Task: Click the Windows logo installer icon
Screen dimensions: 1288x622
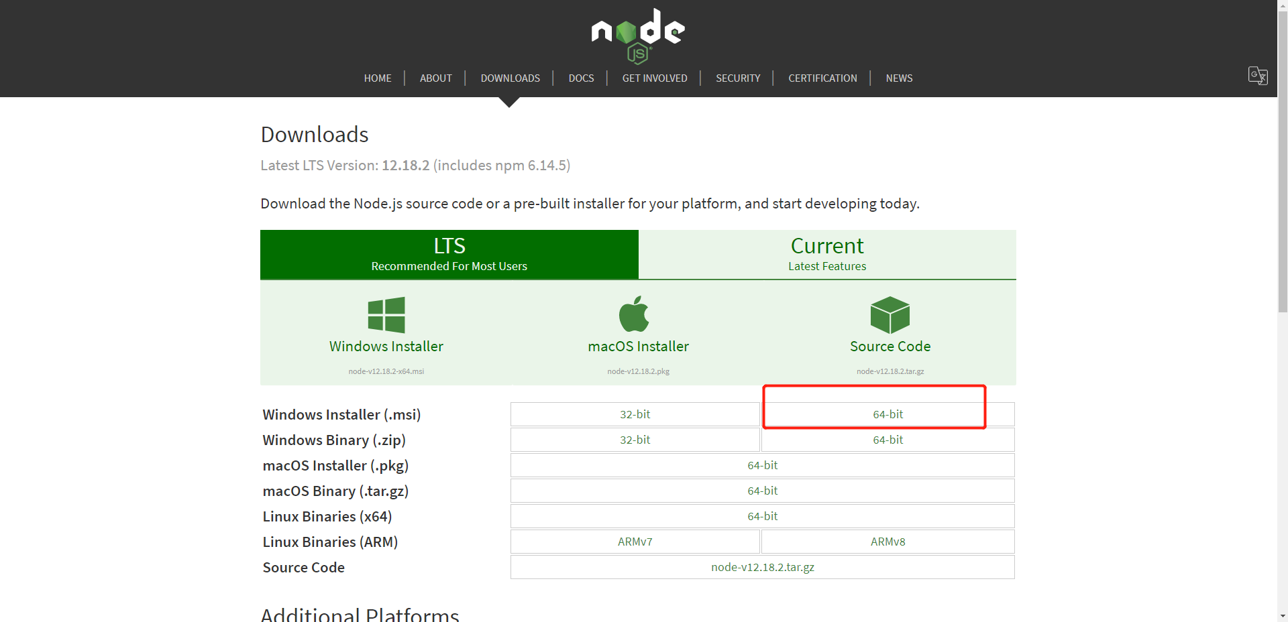Action: tap(386, 315)
